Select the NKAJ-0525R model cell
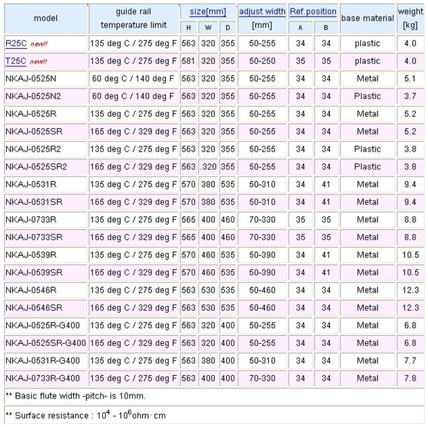The width and height of the screenshot is (428, 427). click(x=46, y=114)
